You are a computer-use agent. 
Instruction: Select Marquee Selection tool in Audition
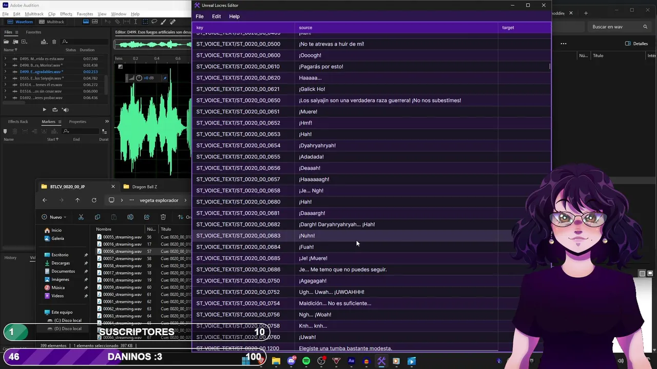coord(145,22)
